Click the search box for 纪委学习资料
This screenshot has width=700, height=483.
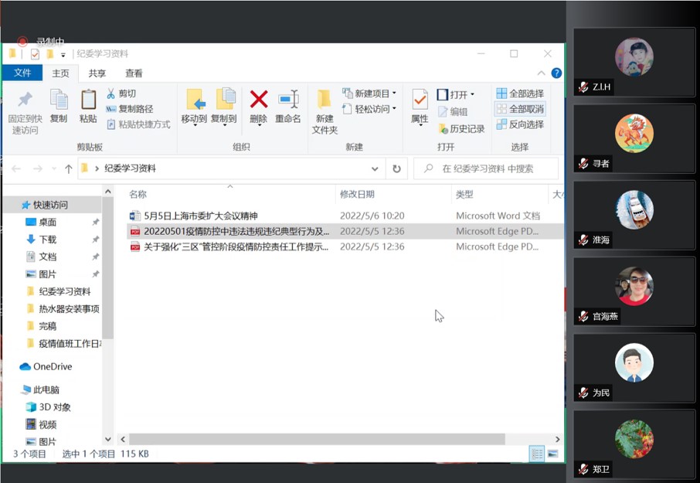point(486,168)
